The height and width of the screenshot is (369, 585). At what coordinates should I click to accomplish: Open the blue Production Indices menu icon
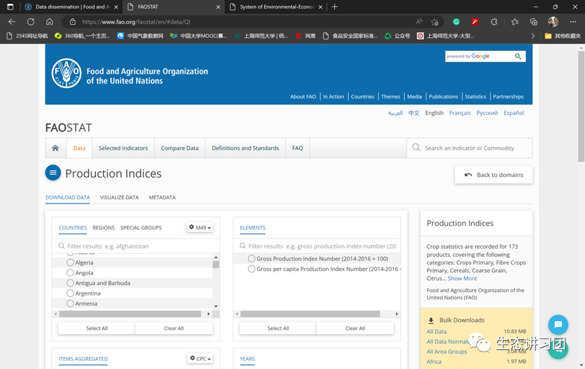point(53,172)
